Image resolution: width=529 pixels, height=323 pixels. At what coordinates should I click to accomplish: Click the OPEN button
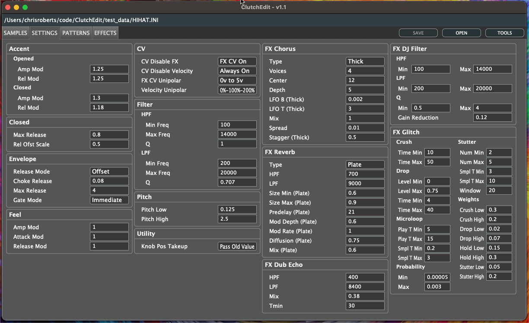coord(462,33)
